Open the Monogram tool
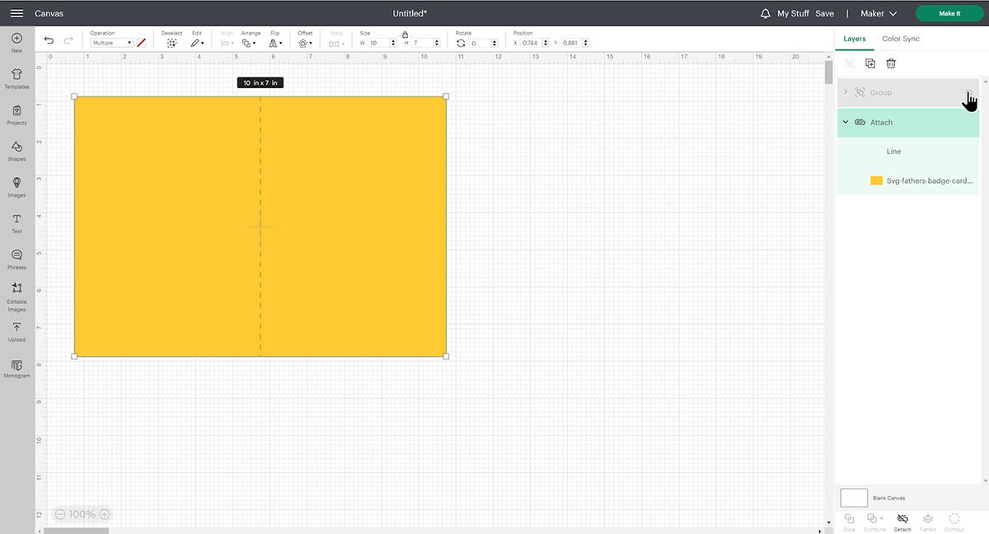Screen dimensions: 989x534 [x=16, y=368]
